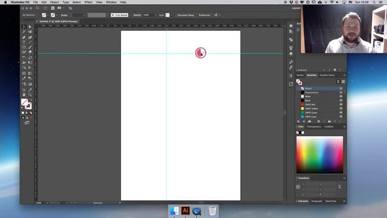Click the stroke weight stepper arrows
Viewport: 387px width, 218px height.
click(x=71, y=15)
